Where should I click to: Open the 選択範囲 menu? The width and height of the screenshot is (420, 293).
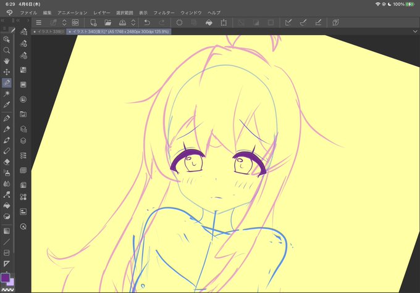point(125,12)
